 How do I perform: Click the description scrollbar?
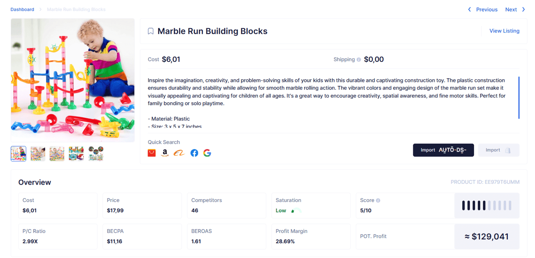point(519,98)
